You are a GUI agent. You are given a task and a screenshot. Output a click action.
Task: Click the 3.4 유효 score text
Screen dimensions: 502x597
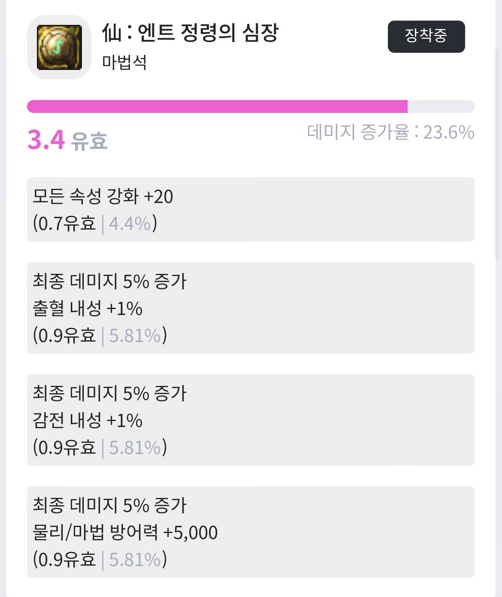coord(67,140)
